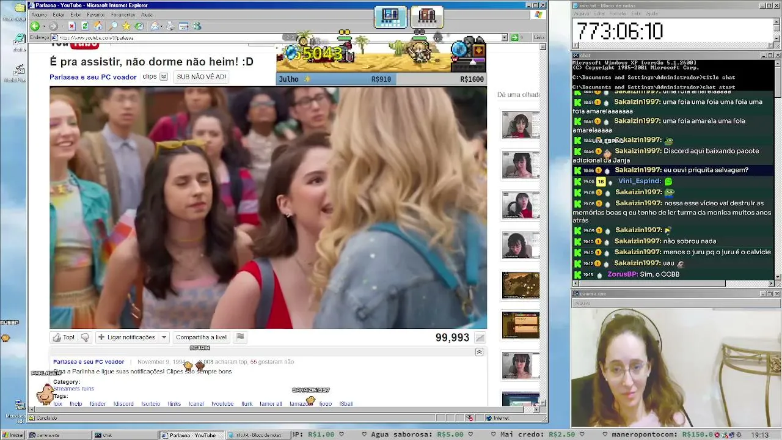Click the thumbs-down dislike icon under the video
The image size is (782, 440).
85,337
